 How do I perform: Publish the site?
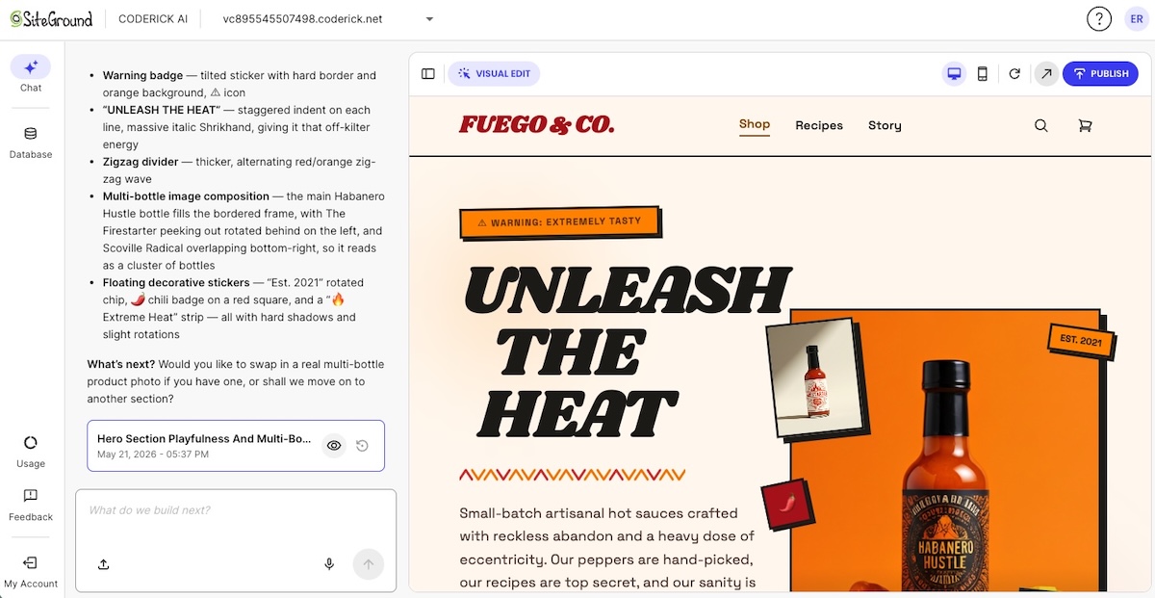[1100, 74]
